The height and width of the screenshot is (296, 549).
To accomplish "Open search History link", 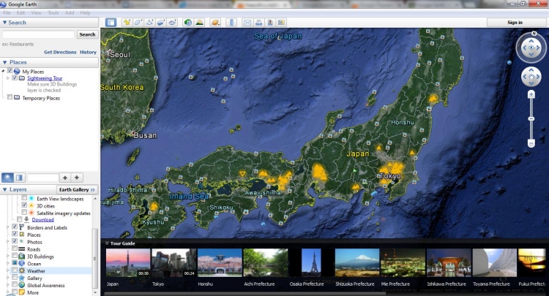I will click(x=88, y=52).
